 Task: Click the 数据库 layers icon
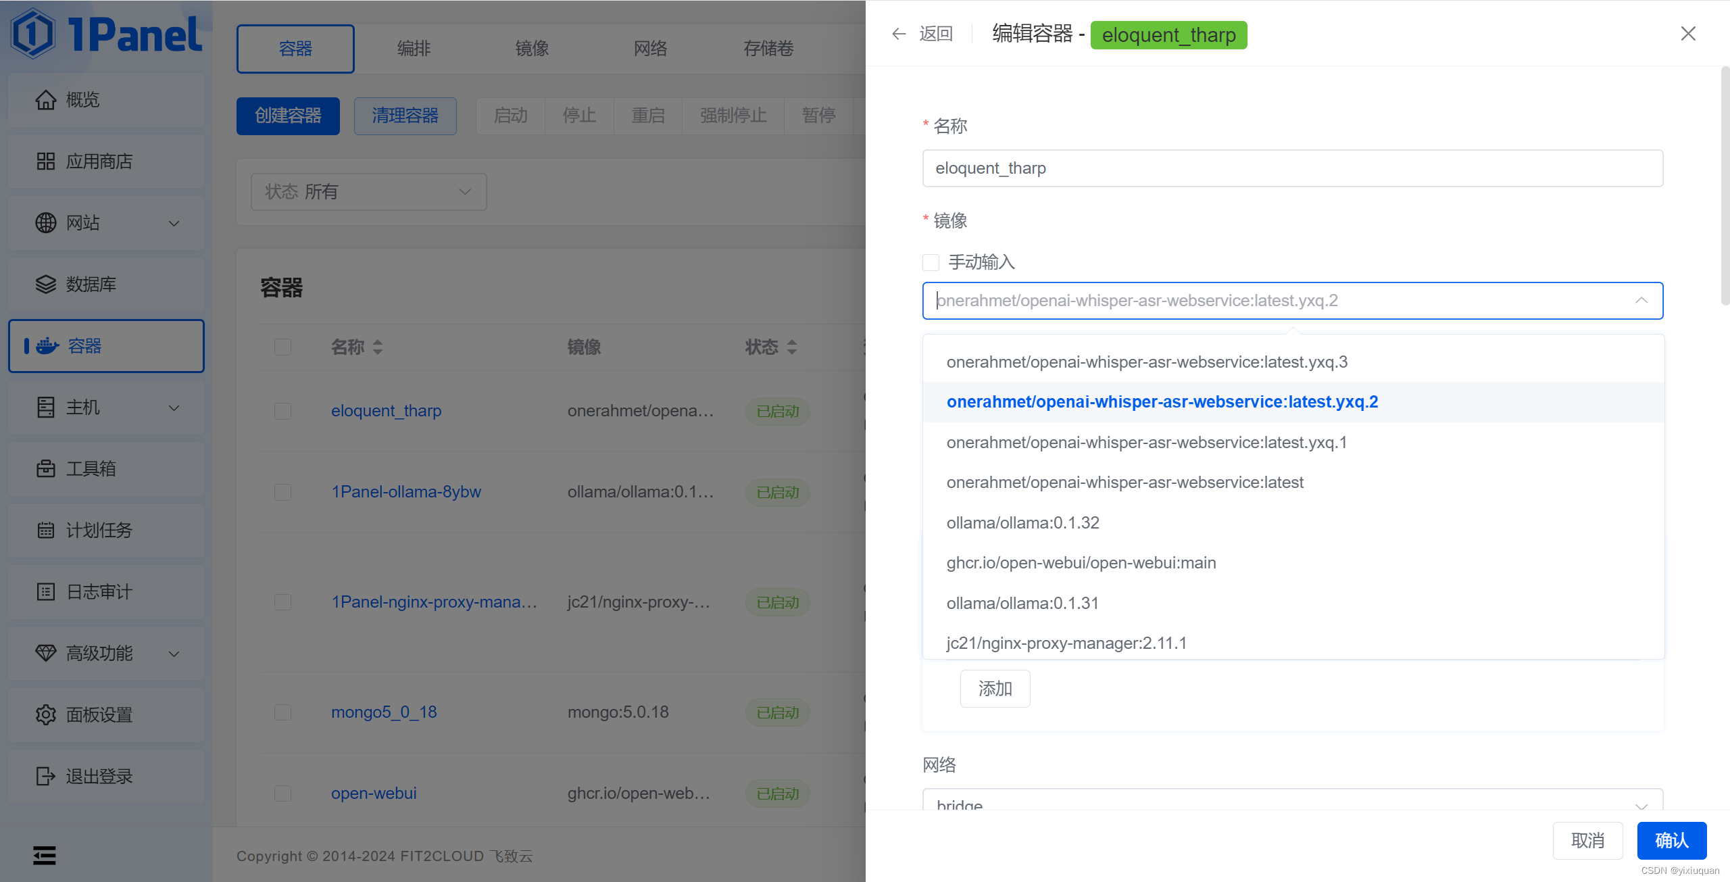[x=45, y=285]
